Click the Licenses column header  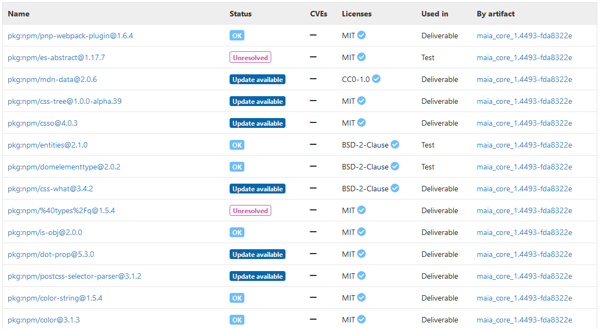[x=357, y=14]
